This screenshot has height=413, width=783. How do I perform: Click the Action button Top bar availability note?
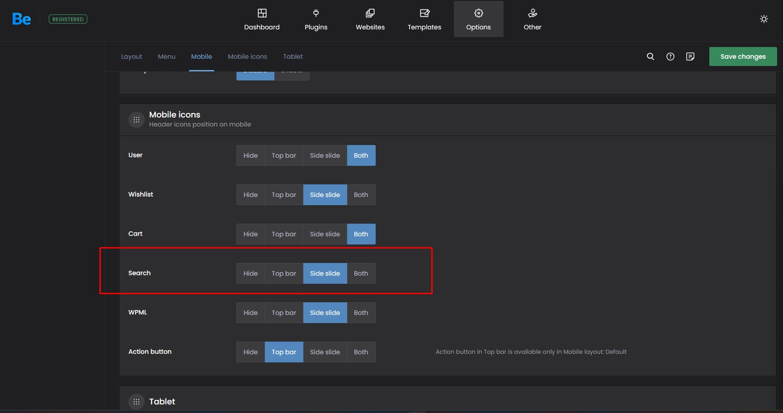[x=531, y=352]
